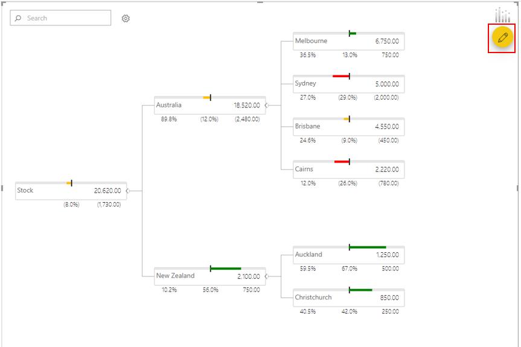Collapse the New Zealand node expander

[266, 276]
